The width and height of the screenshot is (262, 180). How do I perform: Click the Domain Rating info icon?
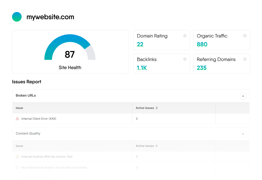[x=185, y=36]
